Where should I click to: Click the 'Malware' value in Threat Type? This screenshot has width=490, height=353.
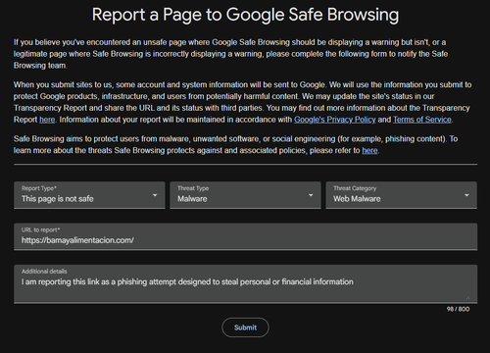coord(192,199)
